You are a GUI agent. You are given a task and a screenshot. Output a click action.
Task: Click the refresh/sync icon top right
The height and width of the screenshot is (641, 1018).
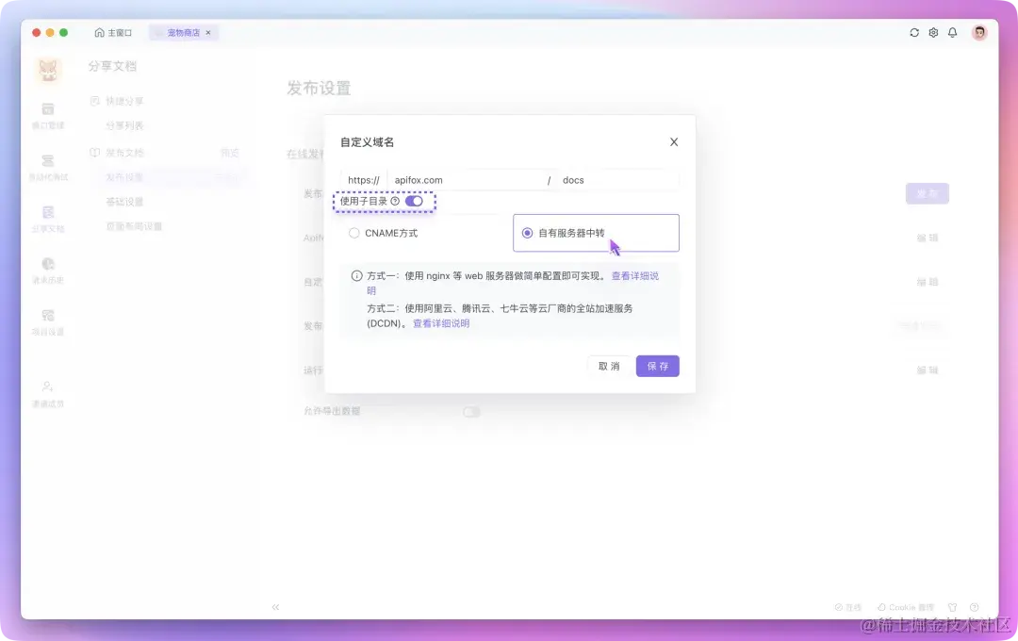tap(913, 32)
